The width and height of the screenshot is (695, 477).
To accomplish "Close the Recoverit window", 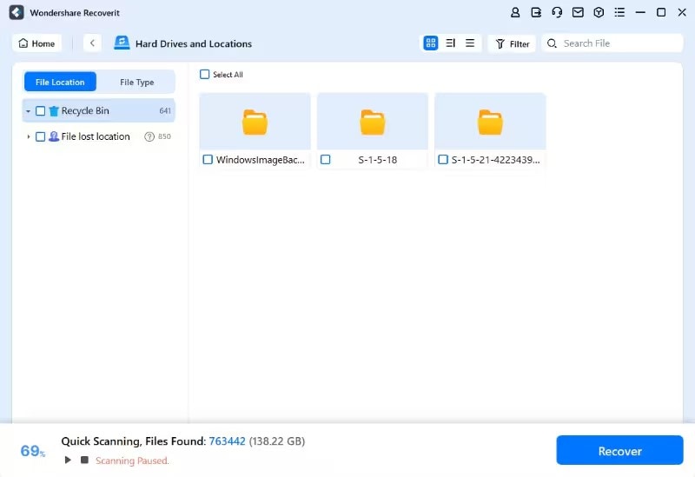I will (682, 12).
